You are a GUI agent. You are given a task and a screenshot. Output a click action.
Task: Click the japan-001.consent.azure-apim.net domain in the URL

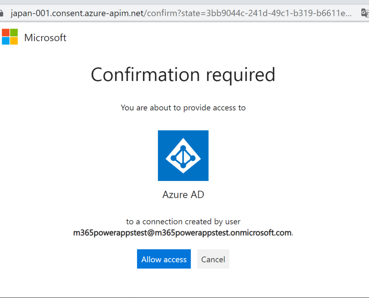(x=77, y=14)
